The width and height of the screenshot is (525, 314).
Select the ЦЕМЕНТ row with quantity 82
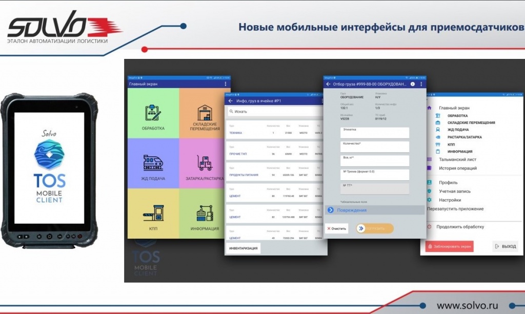tap(275, 214)
